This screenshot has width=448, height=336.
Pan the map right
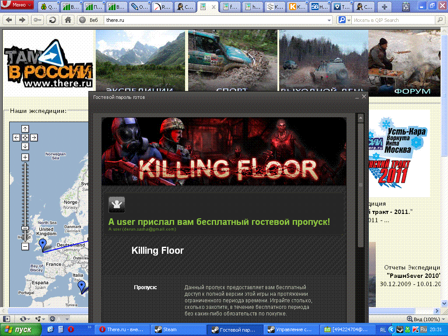tap(34, 138)
